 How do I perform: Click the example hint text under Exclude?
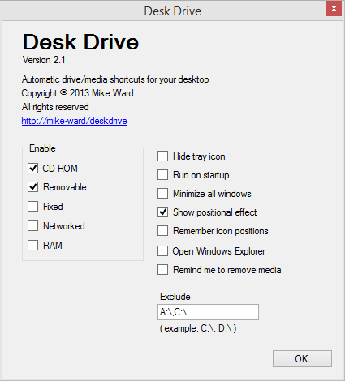[x=198, y=328]
